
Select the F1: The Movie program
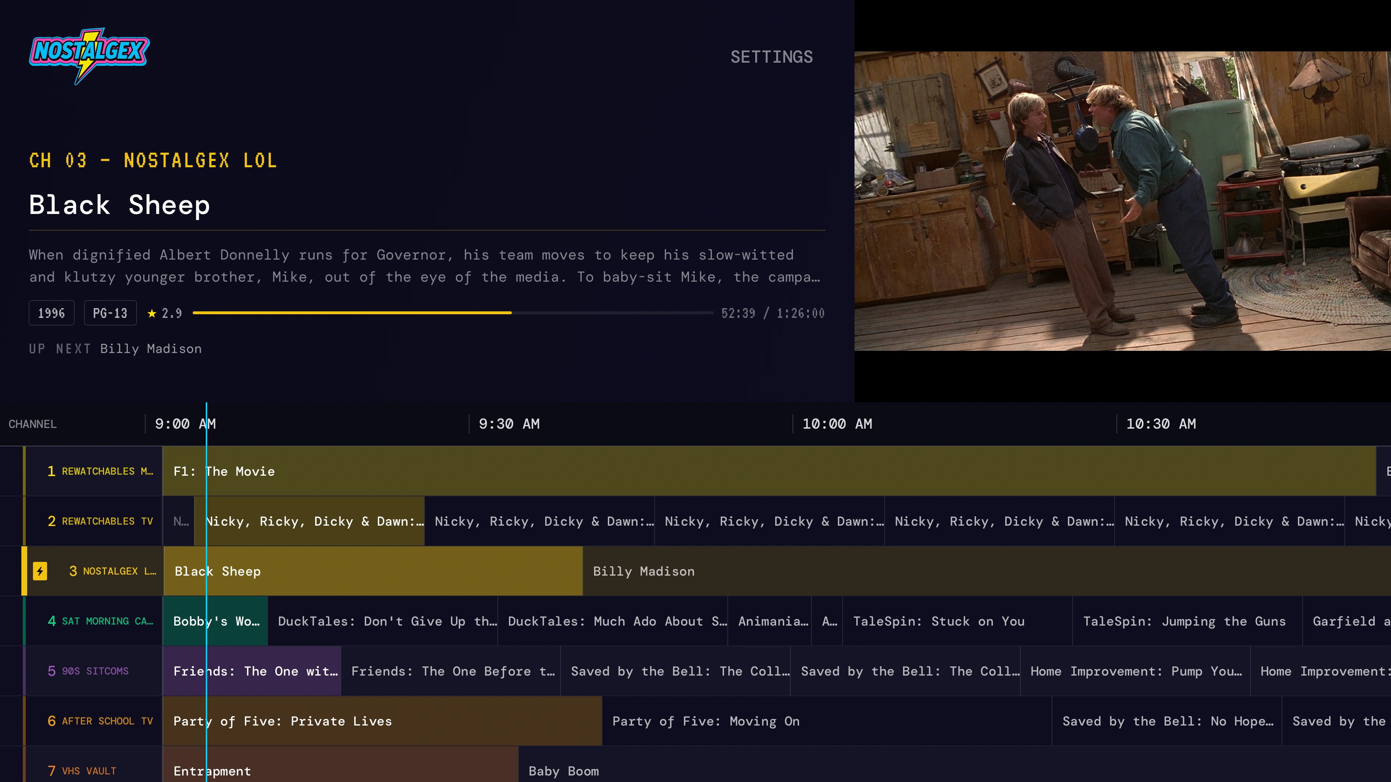769,471
